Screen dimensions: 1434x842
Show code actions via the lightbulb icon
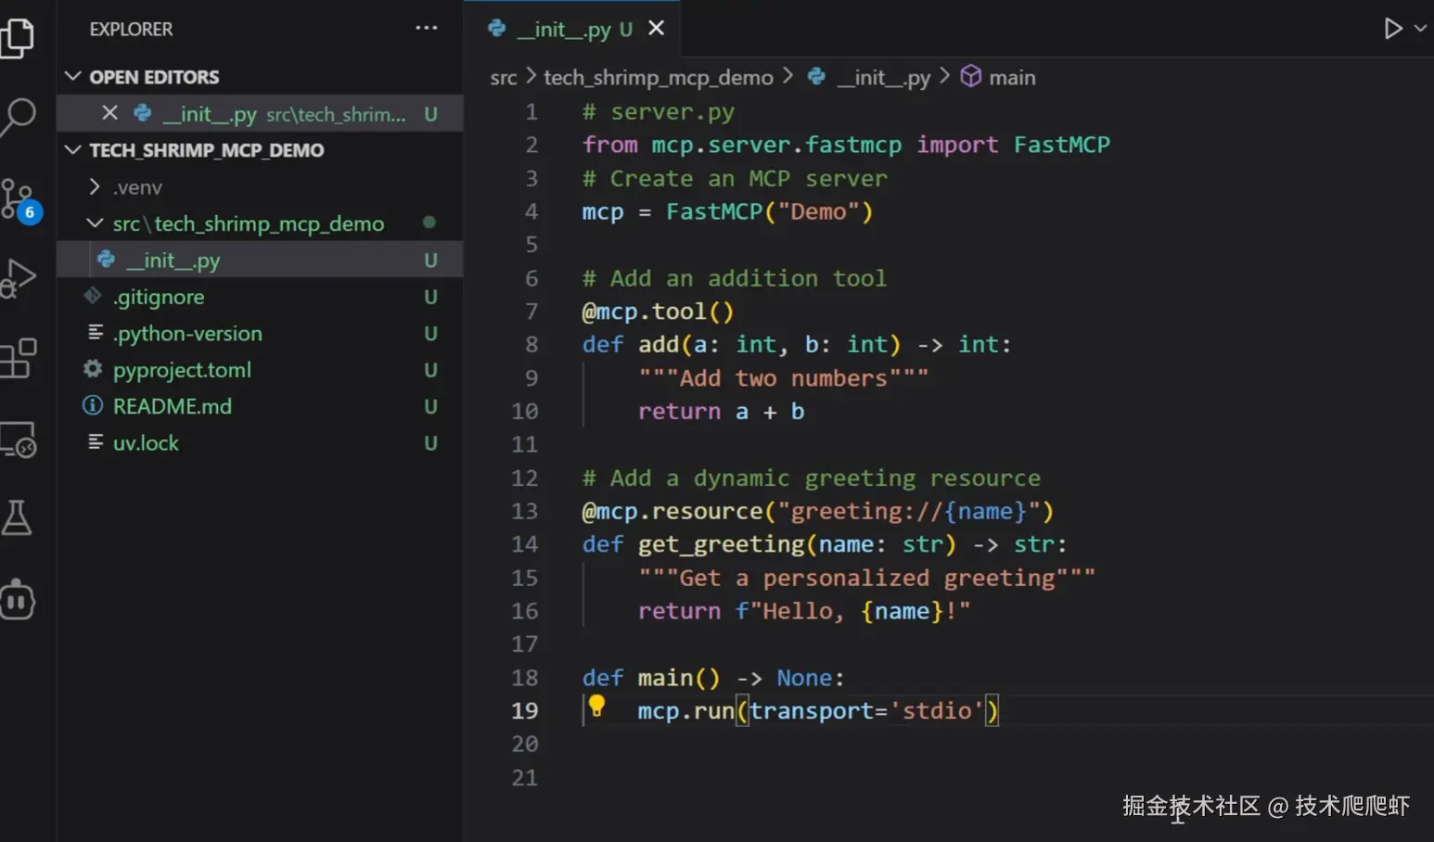(596, 707)
